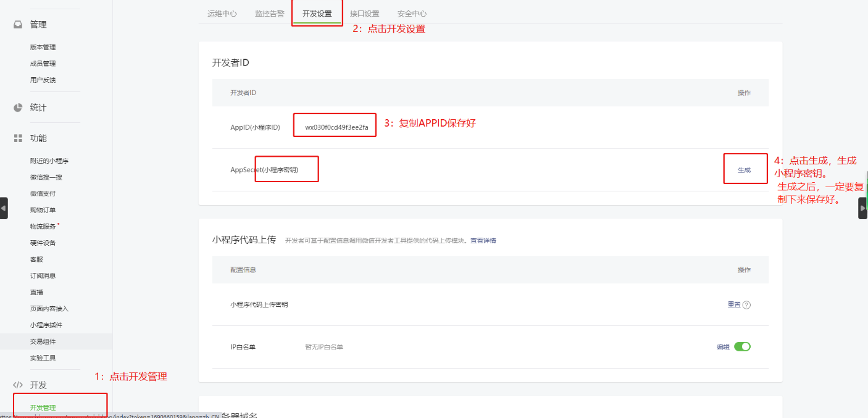Screen dimensions: 868x418
Task: Open the 监控告警 tab
Action: pos(270,14)
